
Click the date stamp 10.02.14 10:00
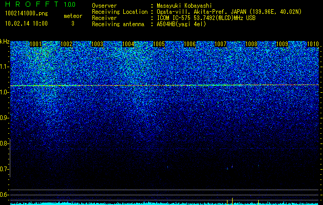coord(26,24)
